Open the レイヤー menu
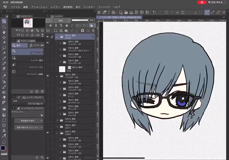 coord(55,7)
